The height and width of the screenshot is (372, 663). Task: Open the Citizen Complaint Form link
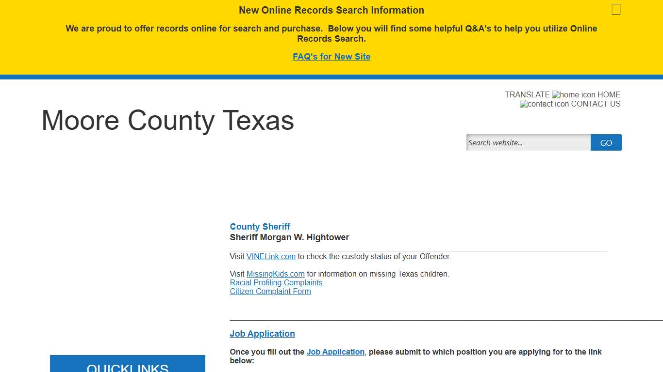click(x=270, y=292)
